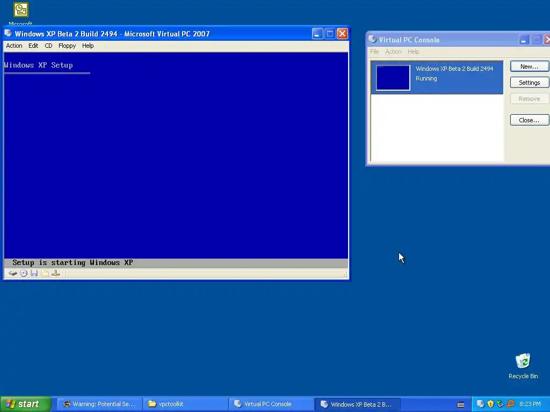Viewport: 550px width, 412px height.
Task: Minimize the Windows XP Beta 2 window
Action: (317, 34)
